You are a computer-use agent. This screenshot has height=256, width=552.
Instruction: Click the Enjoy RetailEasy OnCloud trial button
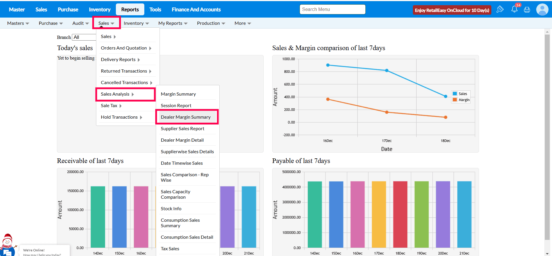click(x=452, y=10)
